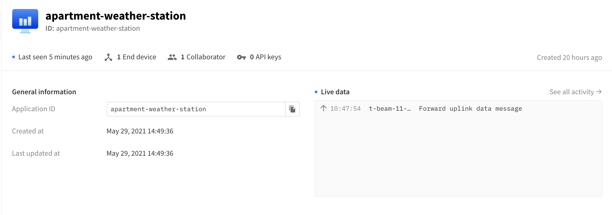Image resolution: width=612 pixels, height=215 pixels.
Task: Open the 1 Collaborator link
Action: [203, 57]
